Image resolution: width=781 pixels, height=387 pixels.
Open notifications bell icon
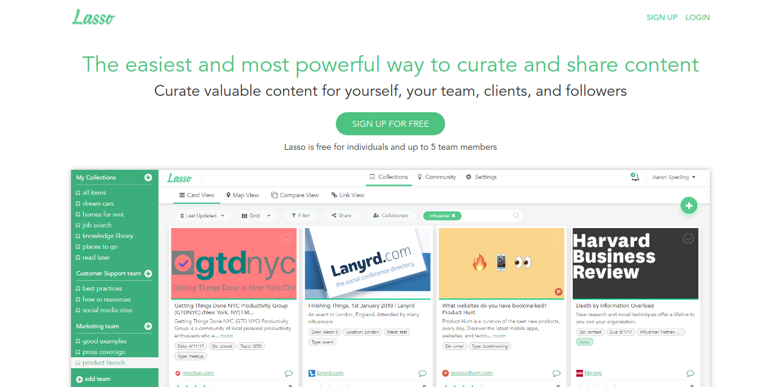click(635, 177)
